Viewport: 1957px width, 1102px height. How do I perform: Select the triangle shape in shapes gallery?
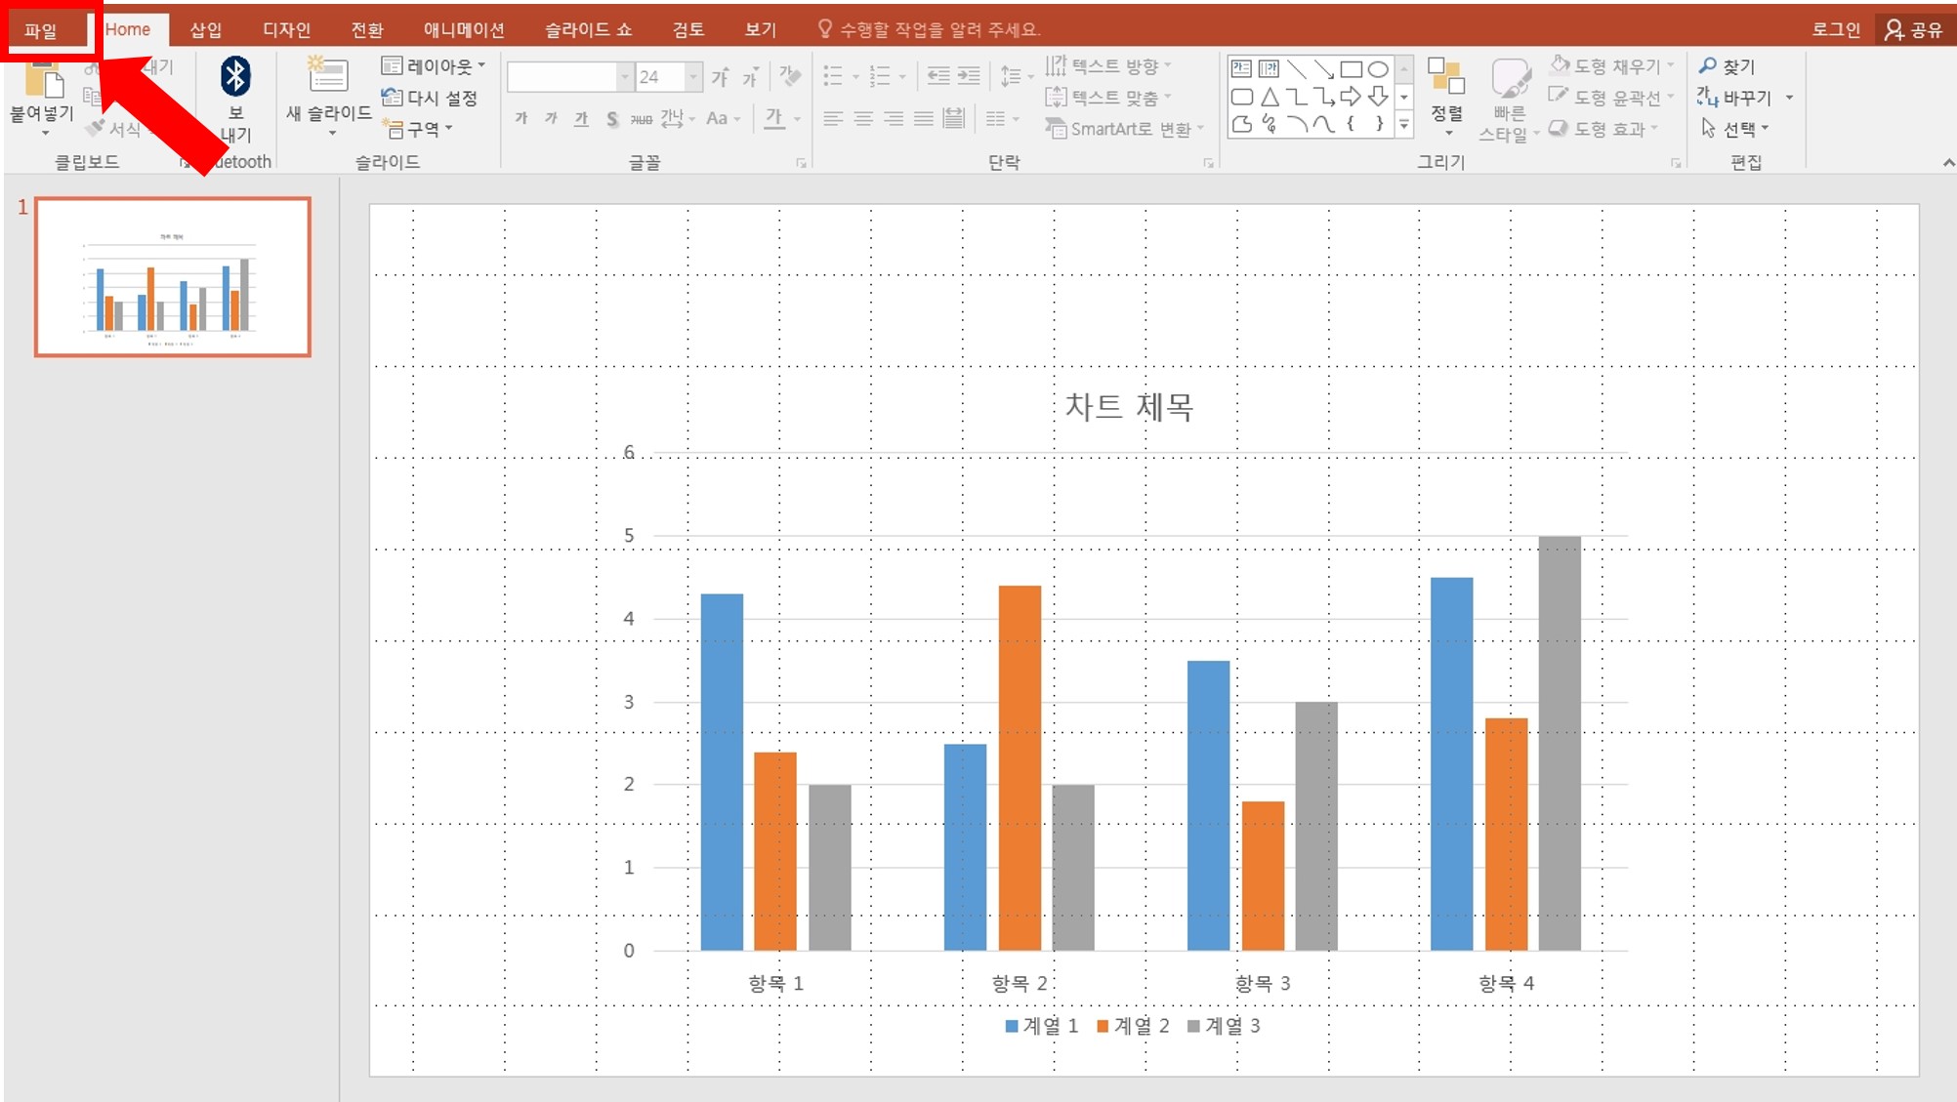(1269, 97)
